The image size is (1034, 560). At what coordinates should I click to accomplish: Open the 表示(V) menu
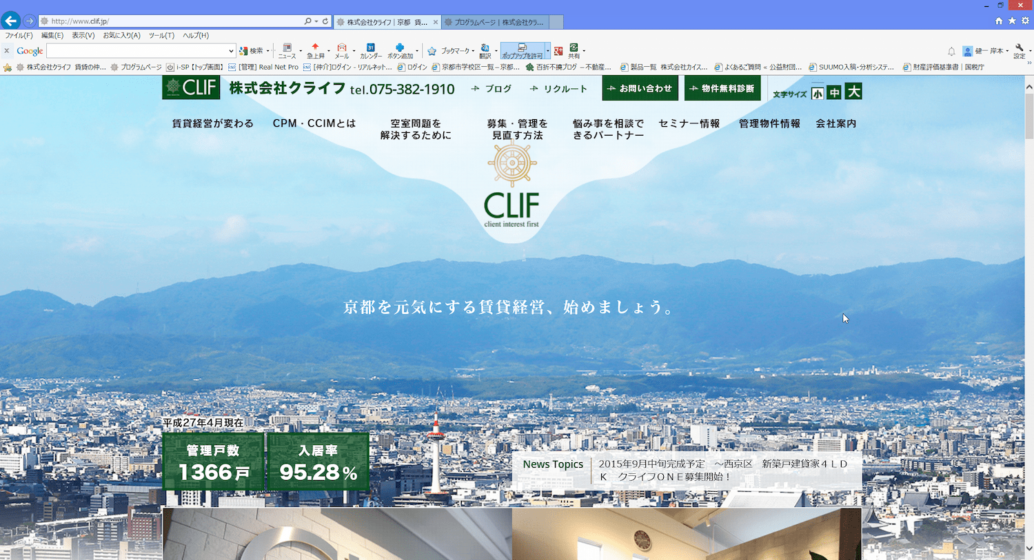pos(83,36)
